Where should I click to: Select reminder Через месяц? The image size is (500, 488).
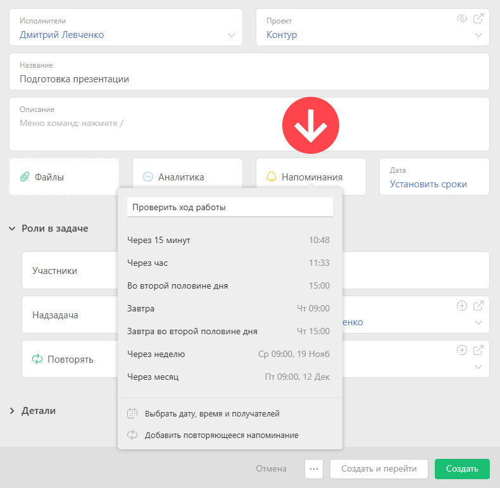tap(228, 377)
